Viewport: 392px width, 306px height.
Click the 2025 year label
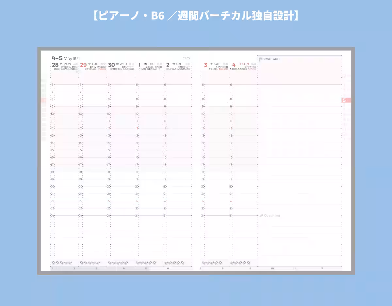click(186, 57)
